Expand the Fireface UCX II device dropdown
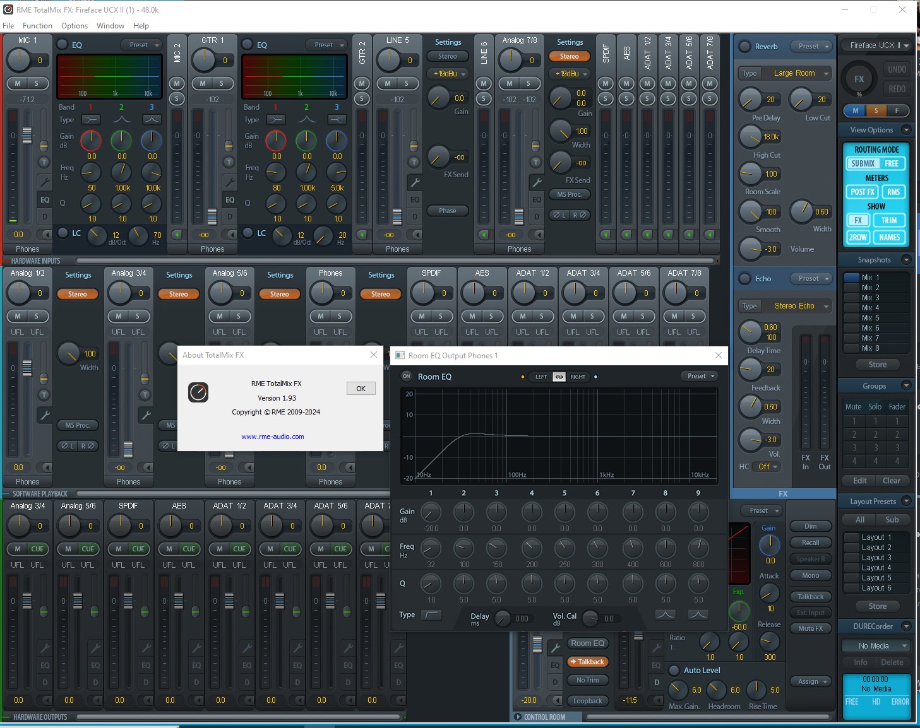Image resolution: width=920 pixels, height=728 pixels. point(878,45)
